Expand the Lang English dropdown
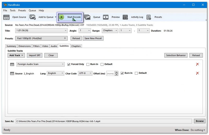Viewport: 209px width, 135px height. pos(55,73)
